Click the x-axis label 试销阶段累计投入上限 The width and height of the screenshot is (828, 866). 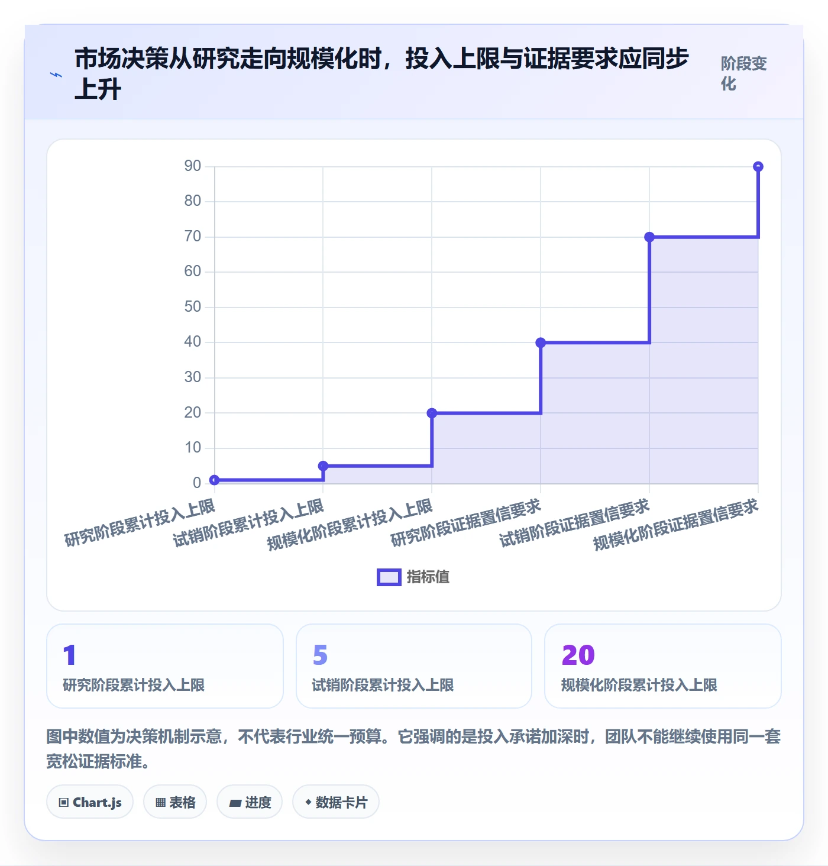pyautogui.click(x=248, y=522)
